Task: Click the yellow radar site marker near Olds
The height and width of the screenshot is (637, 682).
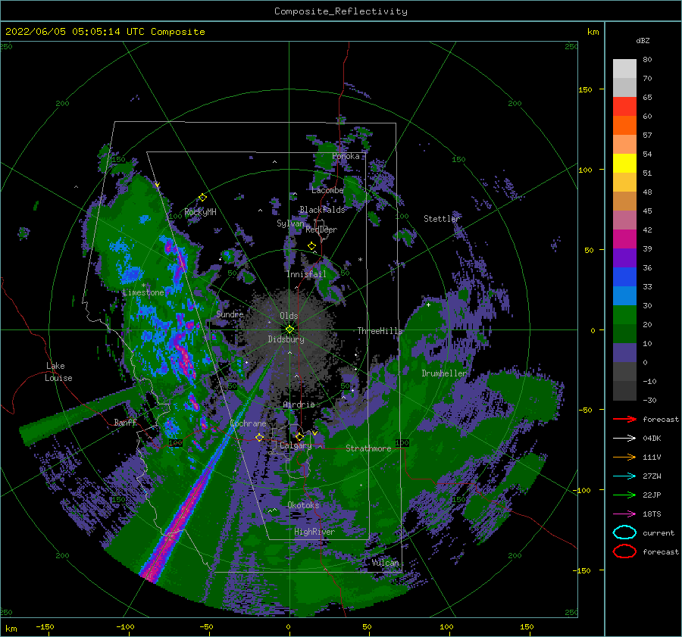Action: [x=289, y=329]
